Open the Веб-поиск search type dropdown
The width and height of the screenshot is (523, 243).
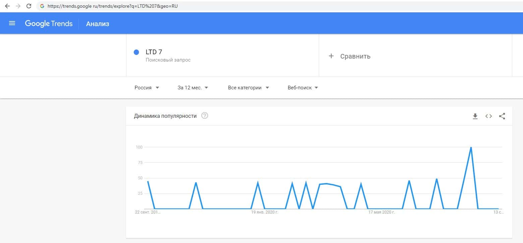coord(303,88)
